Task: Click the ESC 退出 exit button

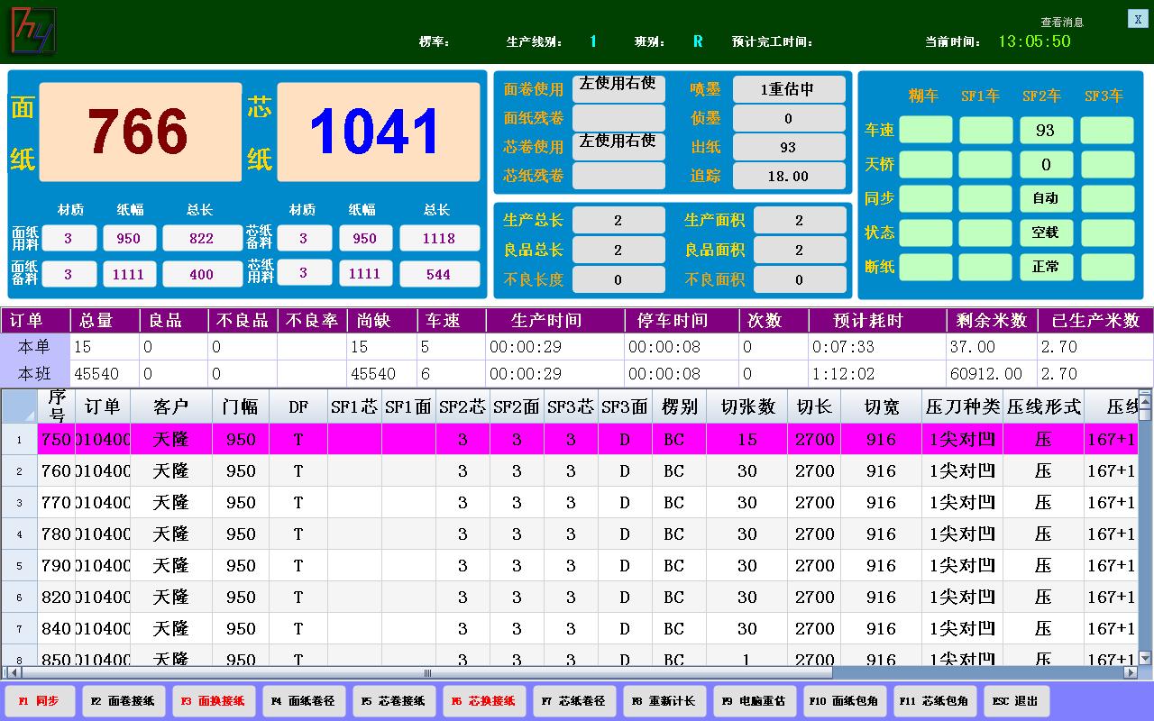Action: click(x=1016, y=701)
